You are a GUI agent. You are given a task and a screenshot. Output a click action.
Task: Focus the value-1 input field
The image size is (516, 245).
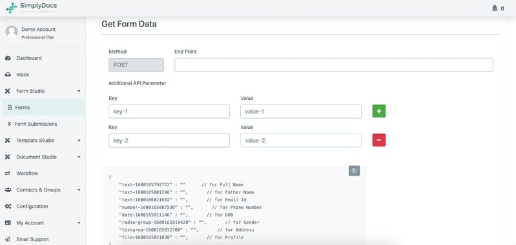(301, 112)
